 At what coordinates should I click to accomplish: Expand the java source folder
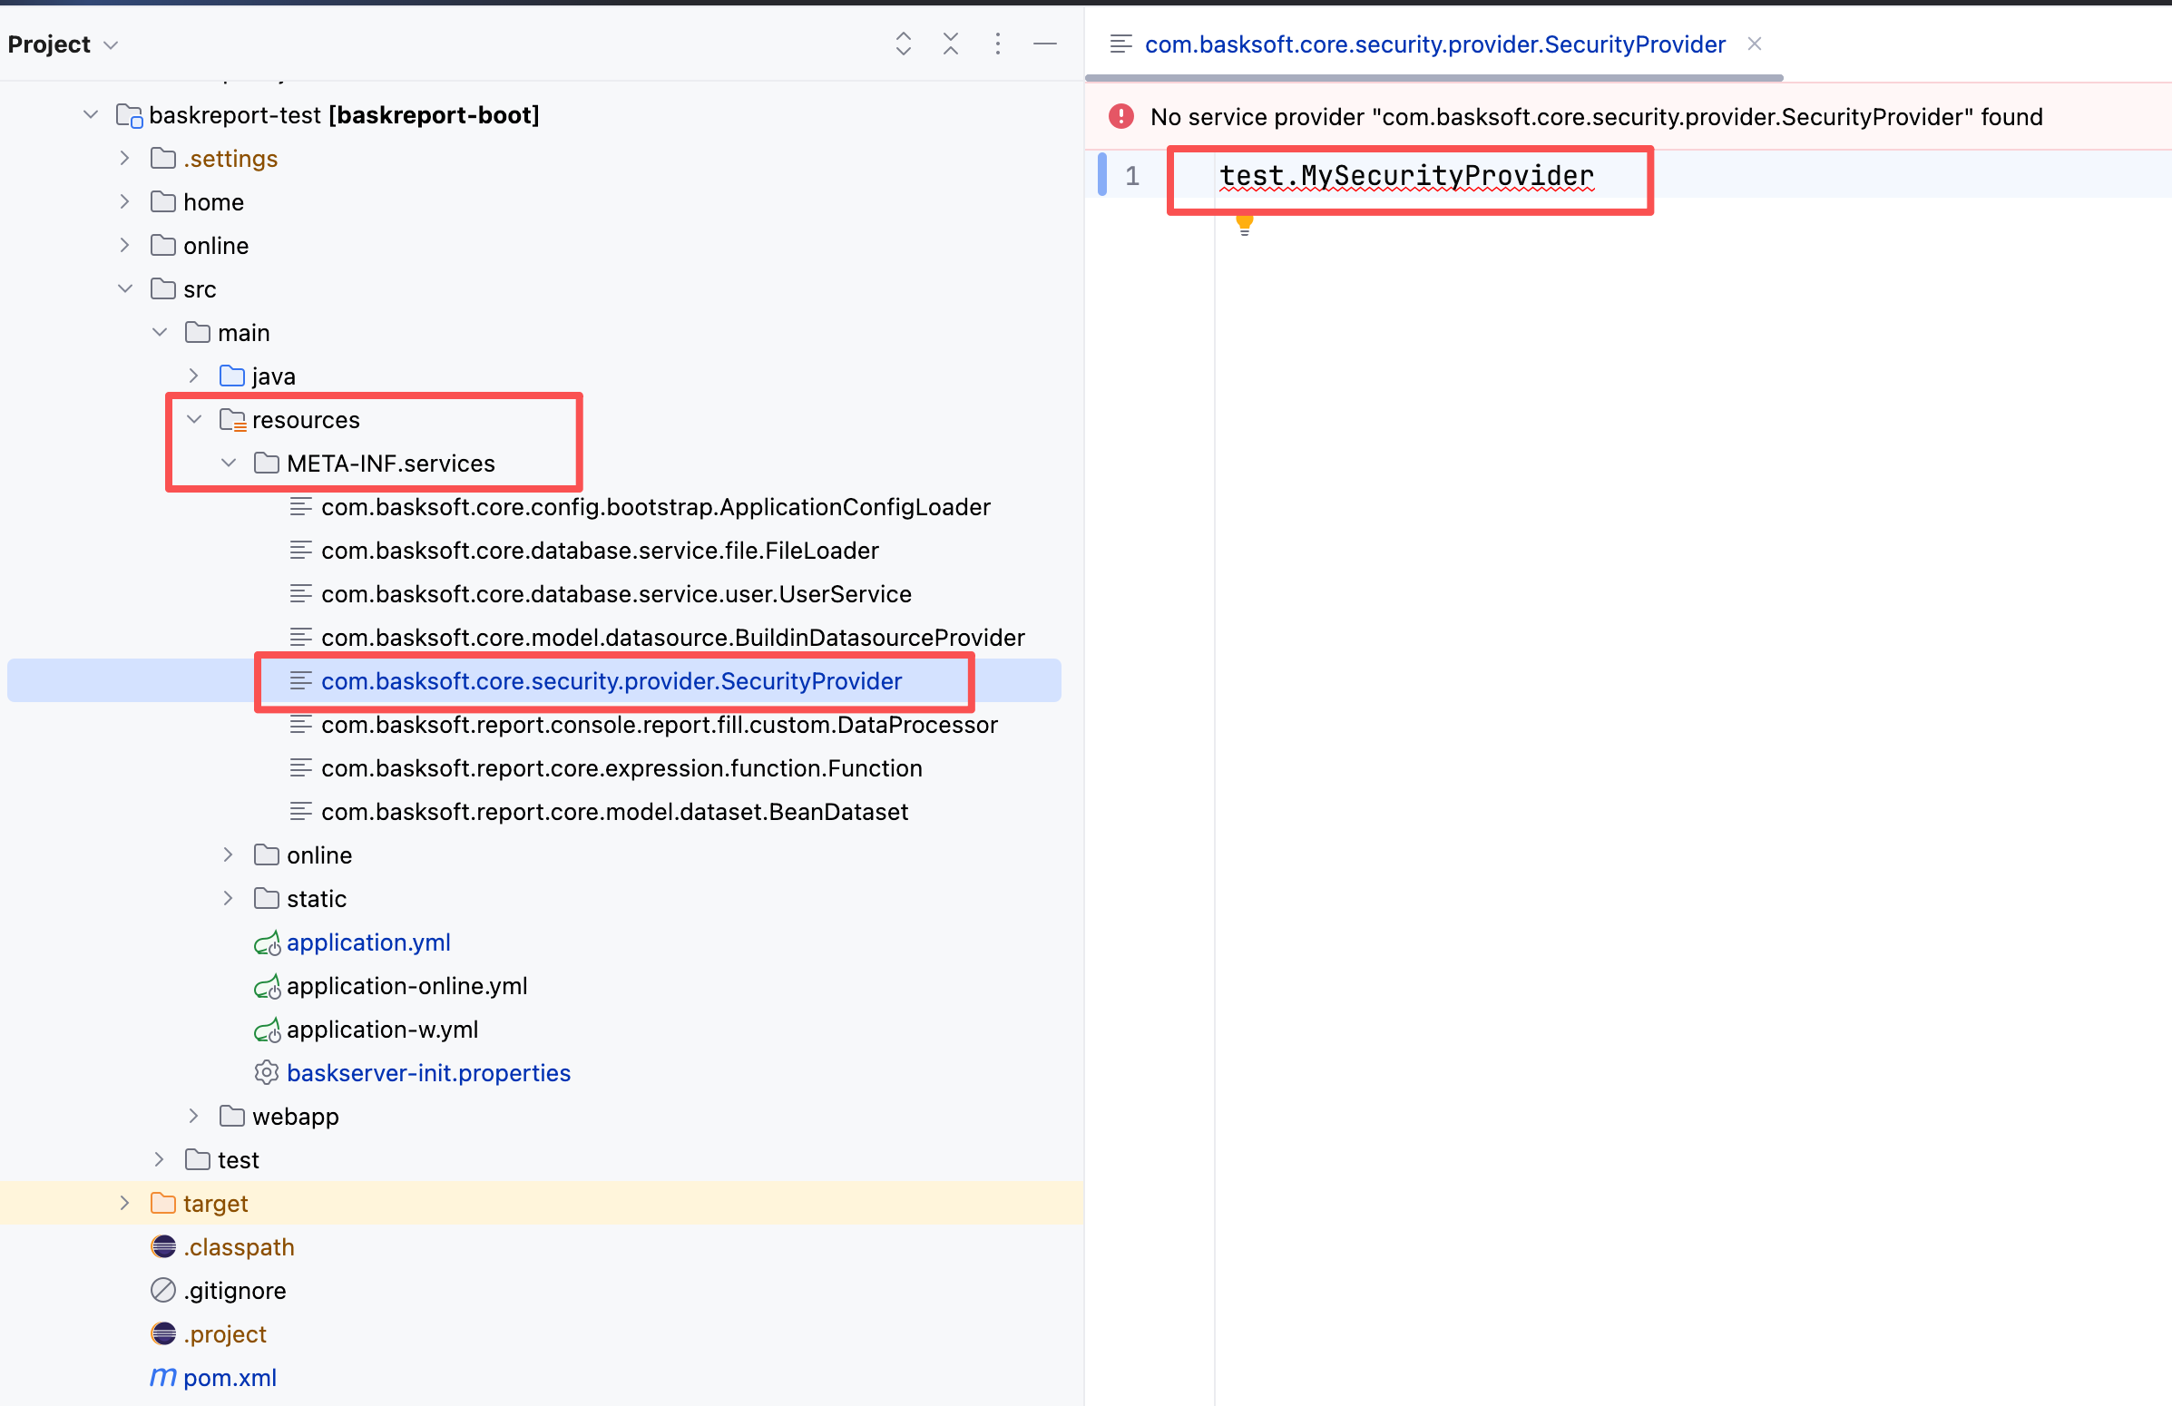[193, 376]
